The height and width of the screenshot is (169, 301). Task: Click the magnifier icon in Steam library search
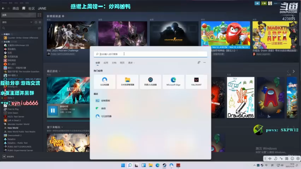(x=4, y=28)
